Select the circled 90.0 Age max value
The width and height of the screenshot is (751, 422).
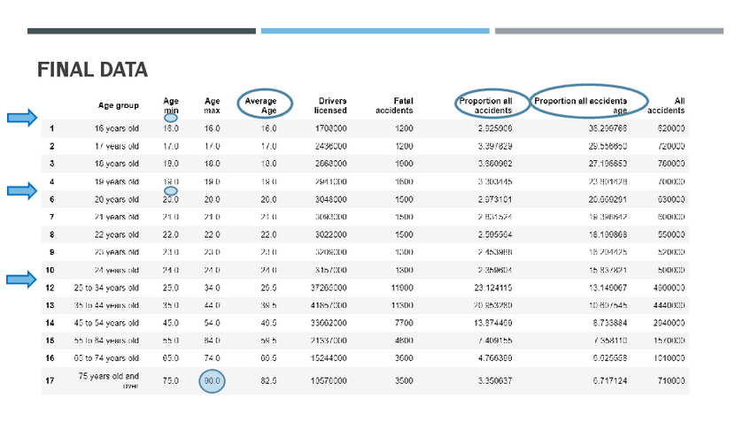pos(212,382)
